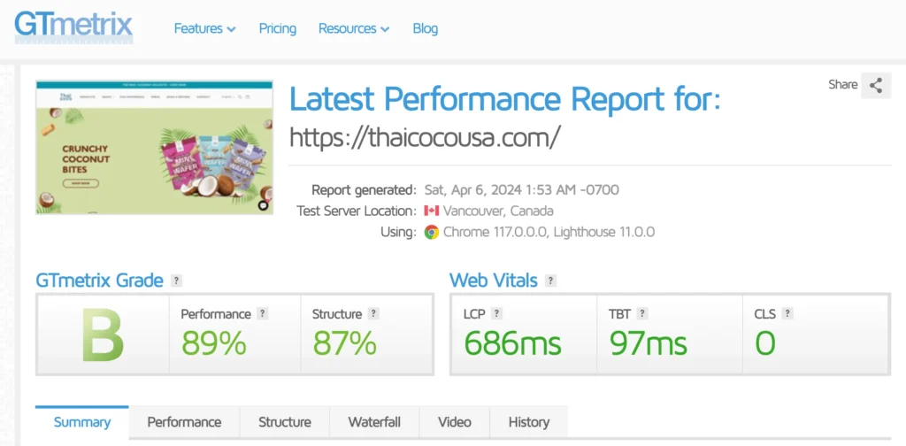Open help icon beside GTmetrix Grade
This screenshot has width=906, height=446.
177,281
